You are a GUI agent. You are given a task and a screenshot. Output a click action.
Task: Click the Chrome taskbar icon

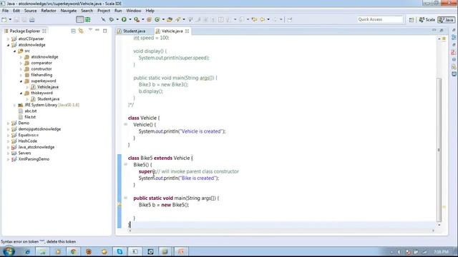point(73,251)
